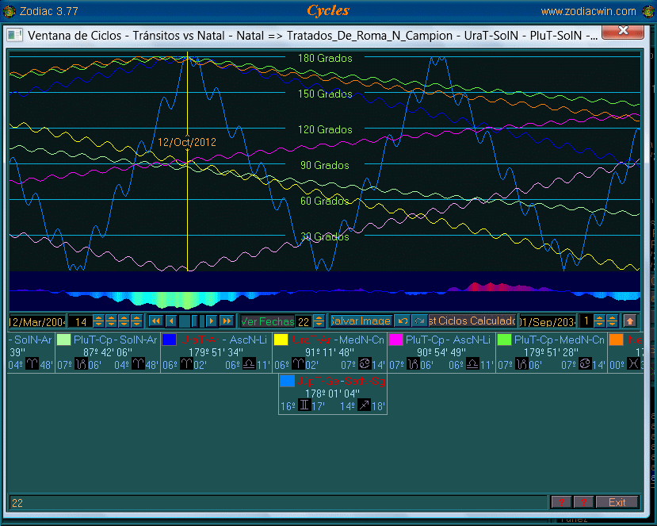Screen dimensions: 657x526
Task: Step forward with the single right arrow button
Action: [212, 321]
